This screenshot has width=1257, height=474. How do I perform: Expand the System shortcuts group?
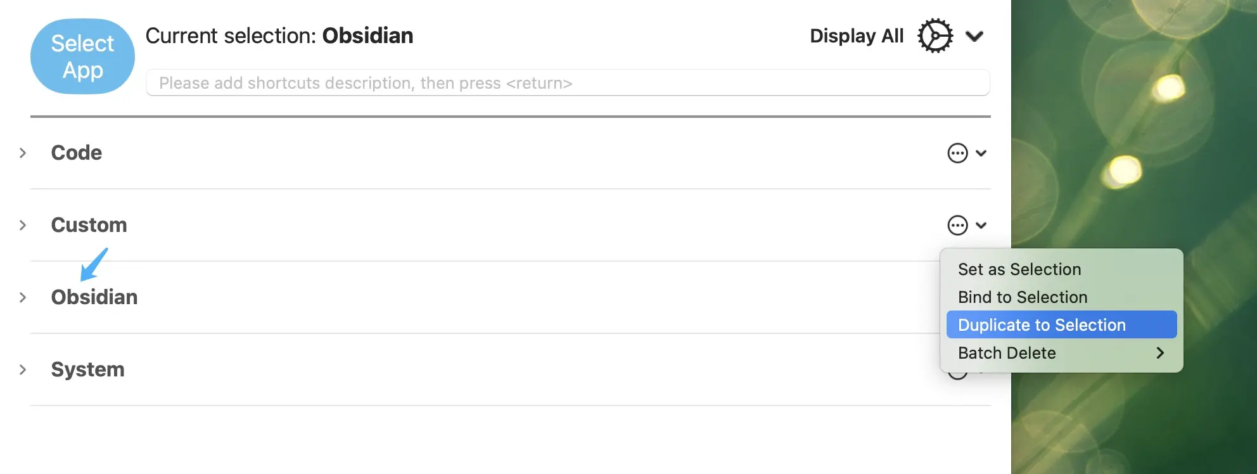click(23, 370)
